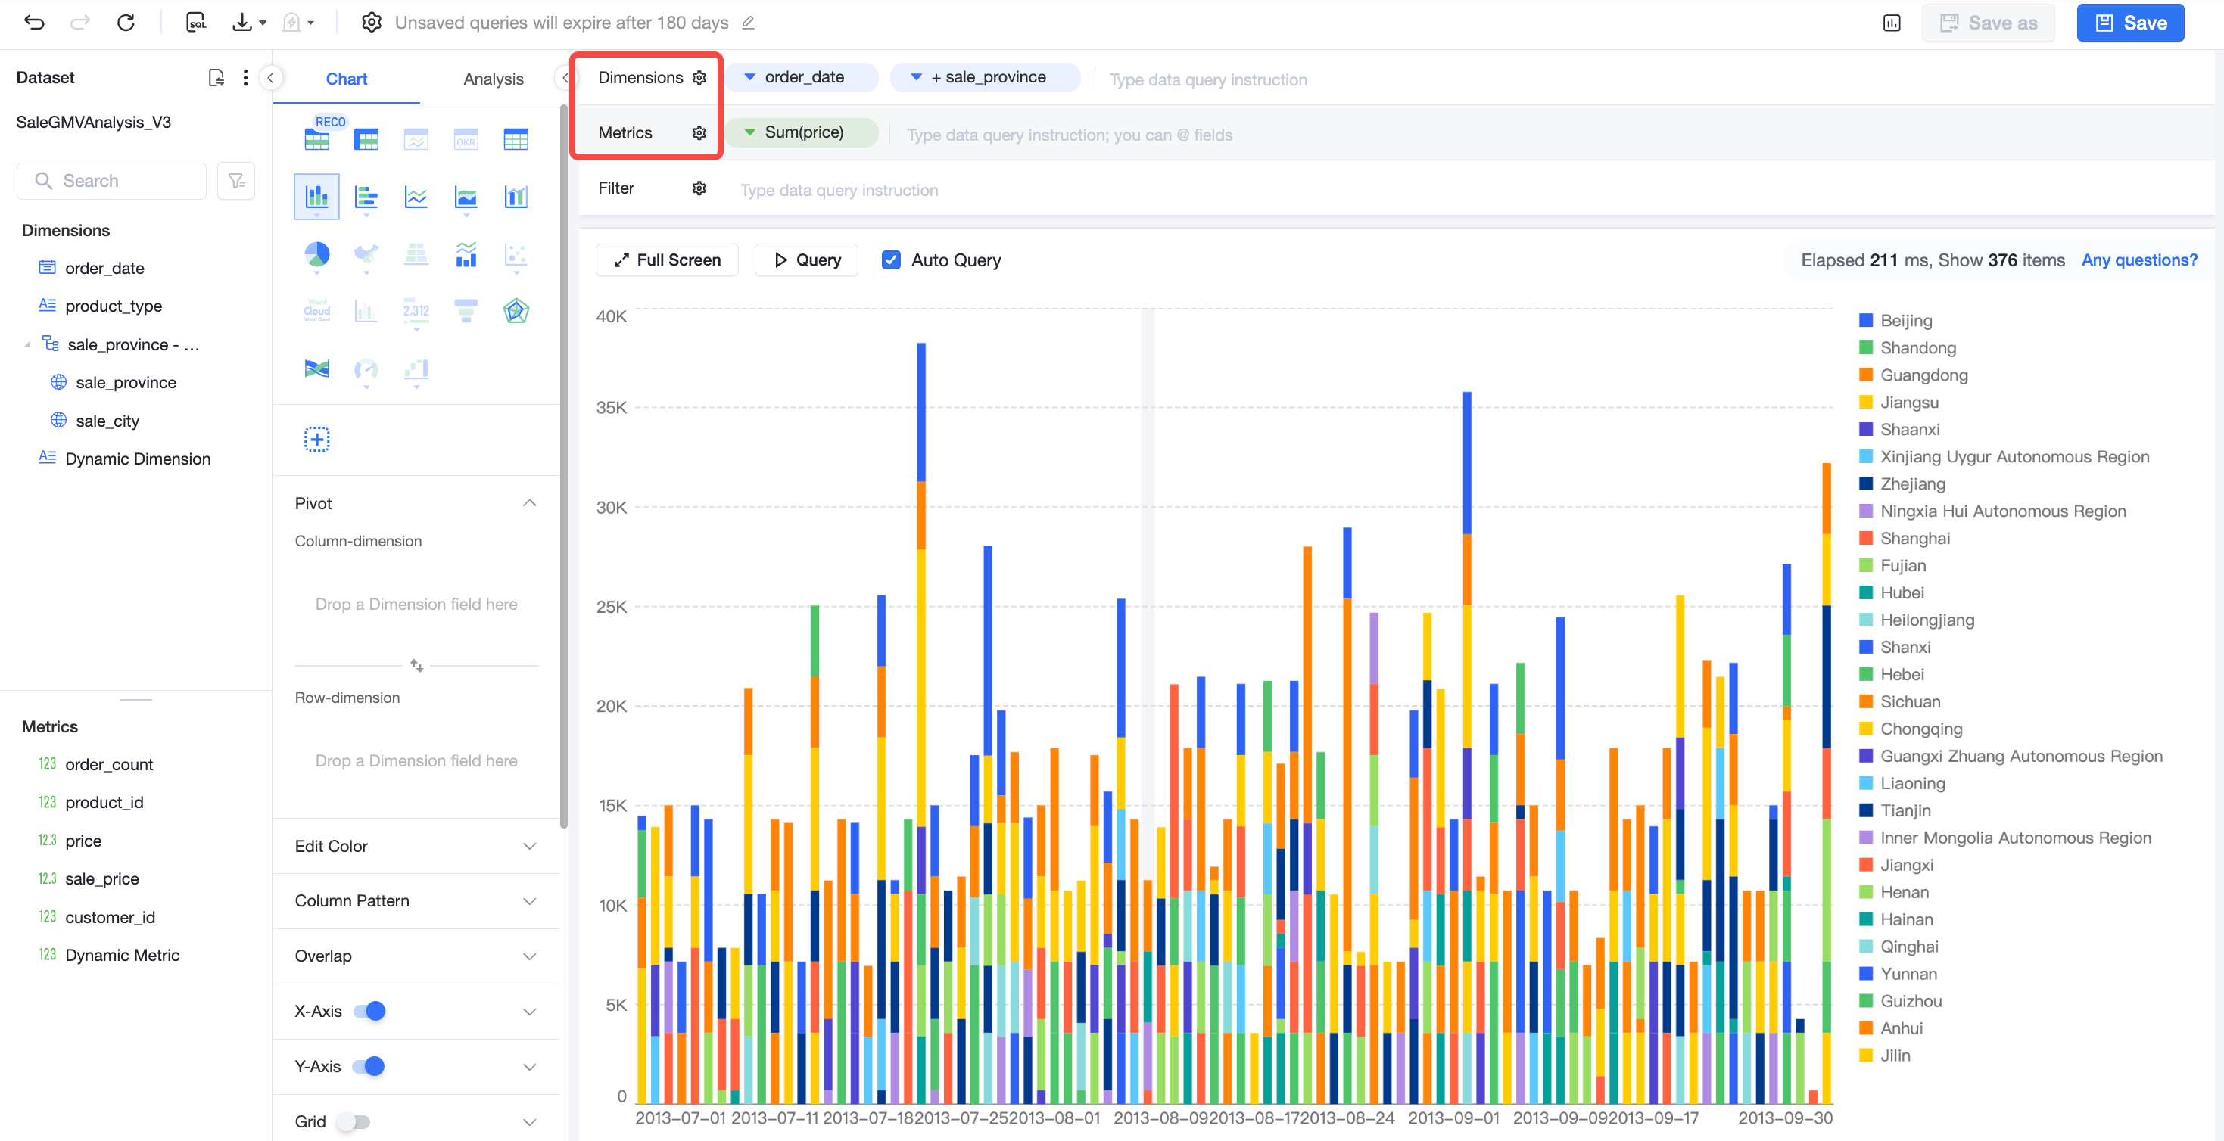Viewport: 2224px width, 1141px height.
Task: Open the Any questions? link
Action: (x=2138, y=260)
